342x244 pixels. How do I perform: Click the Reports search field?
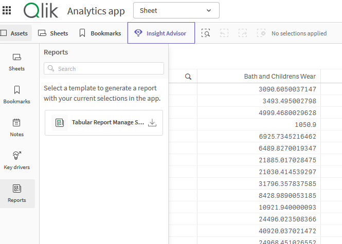click(104, 68)
